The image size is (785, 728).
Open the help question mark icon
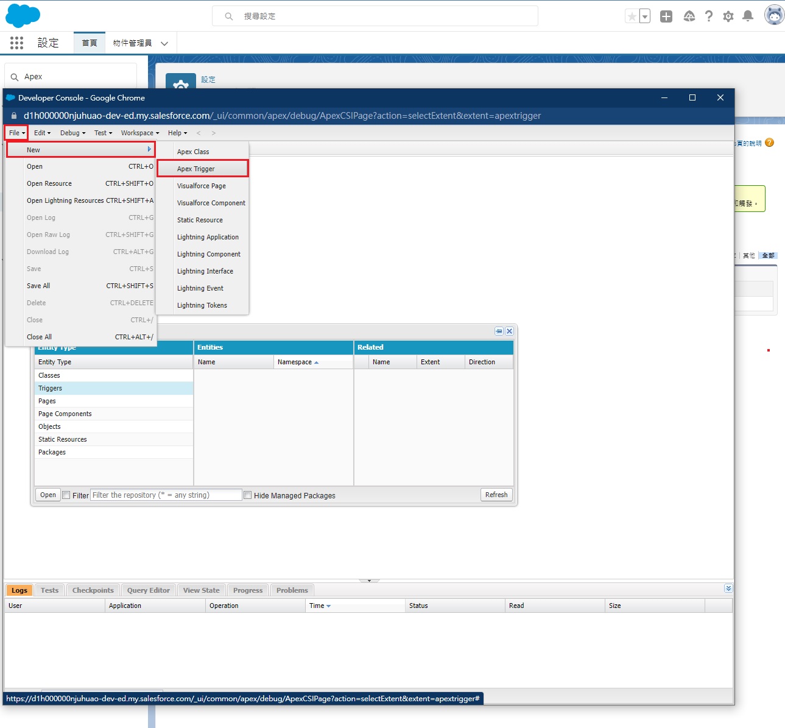[709, 16]
